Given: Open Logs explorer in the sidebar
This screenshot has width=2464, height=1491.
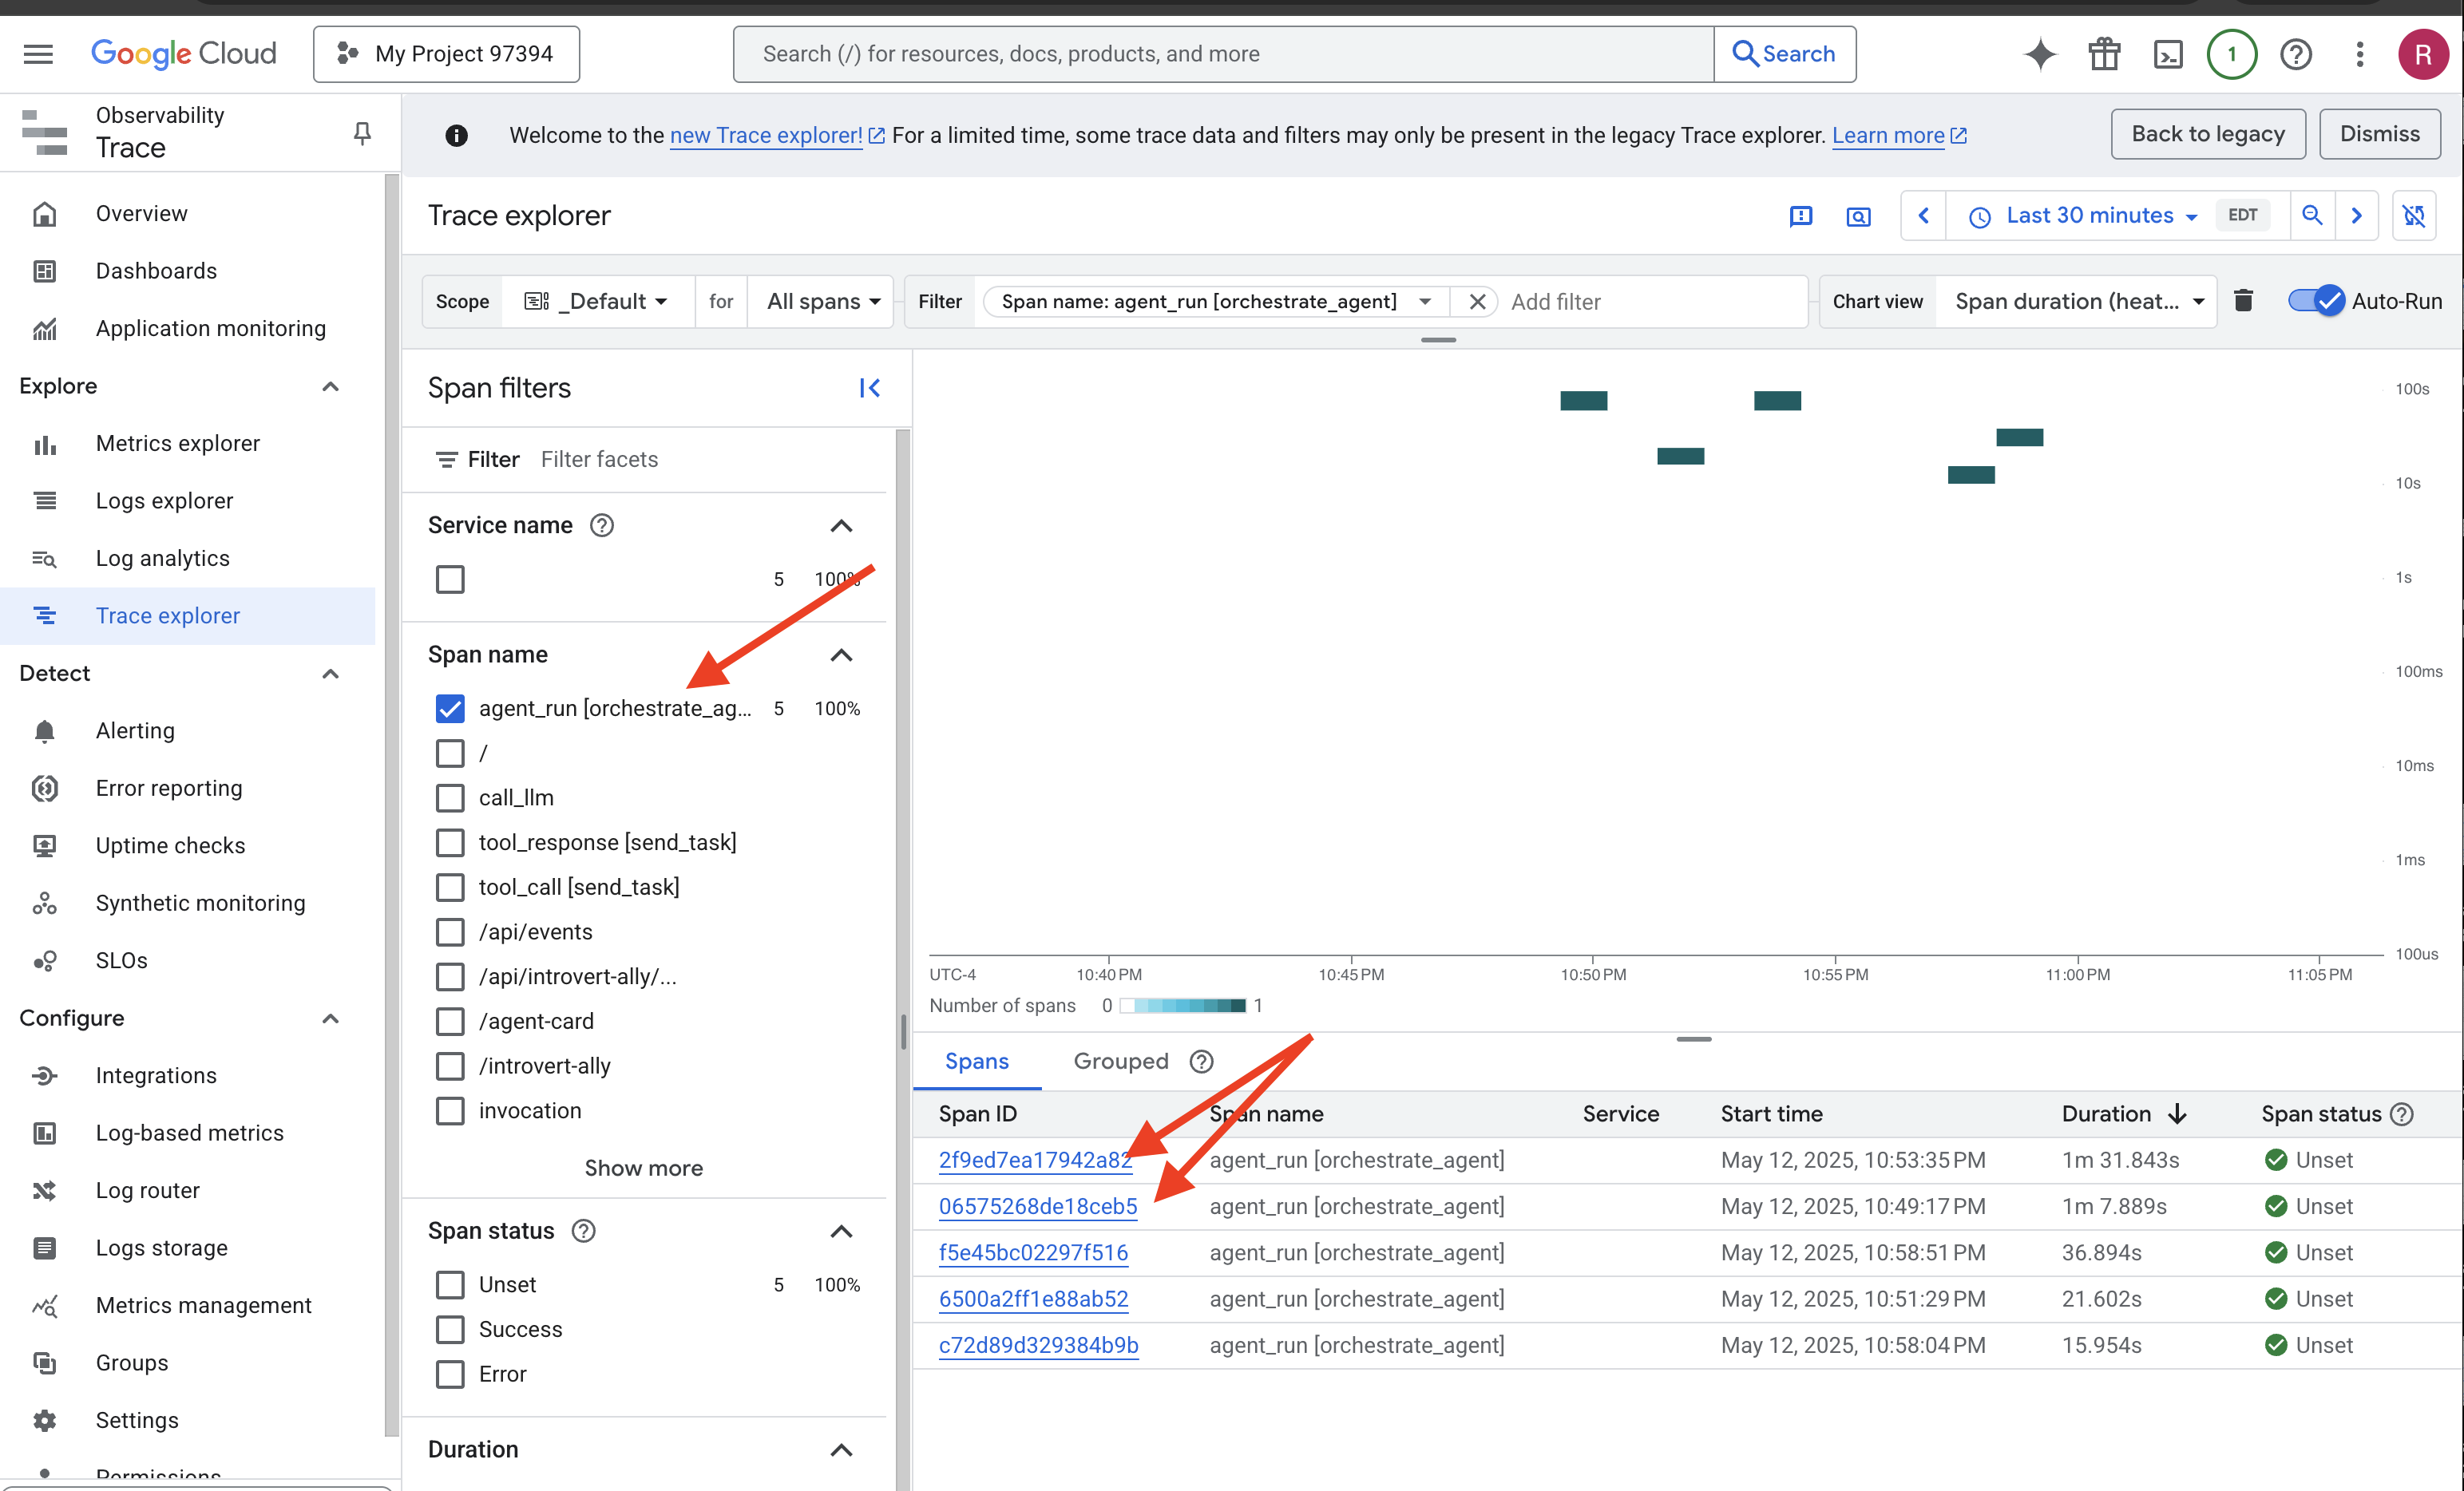Looking at the screenshot, I should [x=164, y=501].
